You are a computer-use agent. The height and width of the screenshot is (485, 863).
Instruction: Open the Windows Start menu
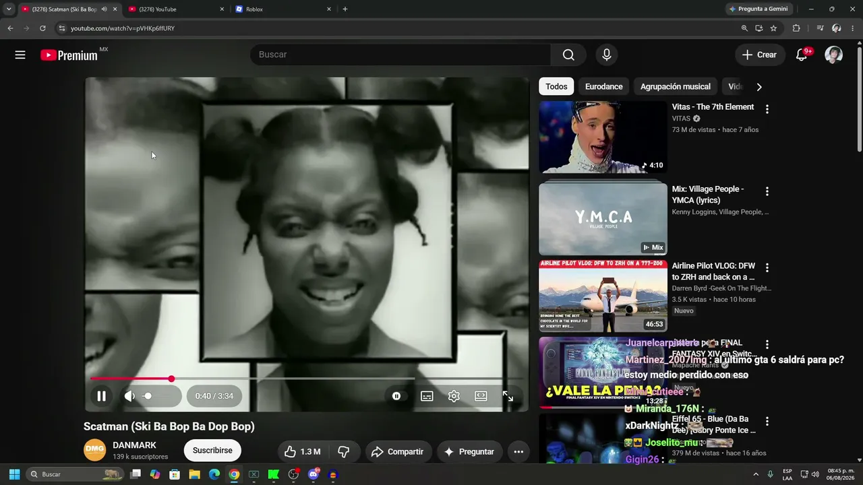14,474
